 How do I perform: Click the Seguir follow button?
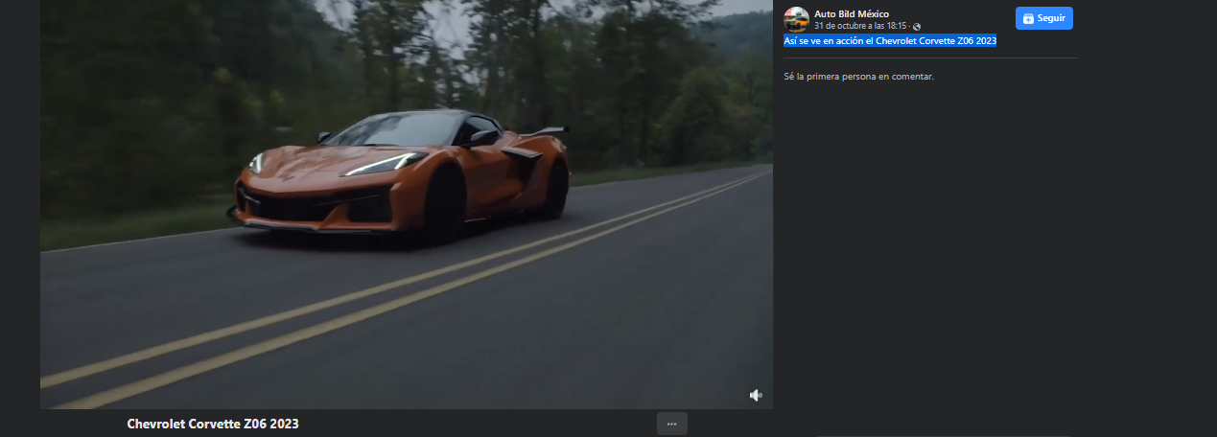[1043, 18]
